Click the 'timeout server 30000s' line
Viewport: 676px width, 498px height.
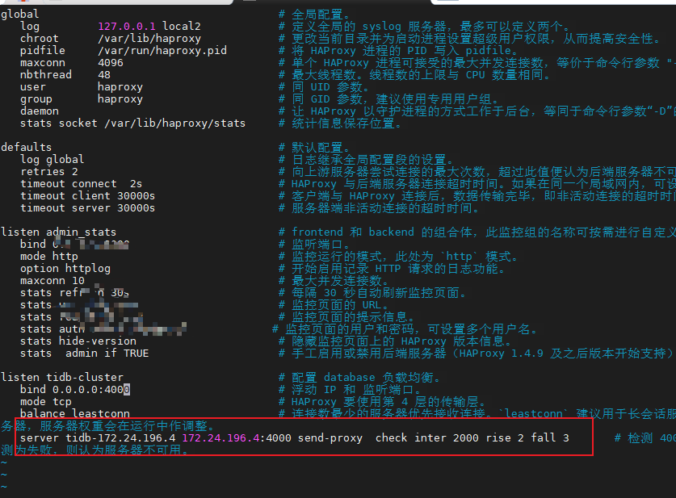(87, 208)
